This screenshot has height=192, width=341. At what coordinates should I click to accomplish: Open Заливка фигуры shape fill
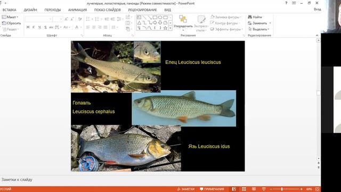(x=226, y=17)
